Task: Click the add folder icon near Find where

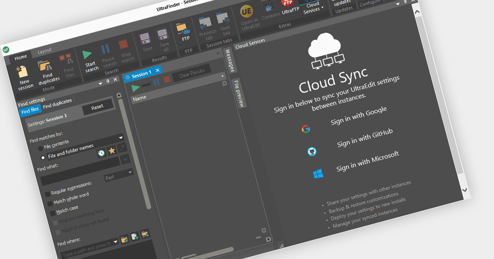Action: coord(124,239)
